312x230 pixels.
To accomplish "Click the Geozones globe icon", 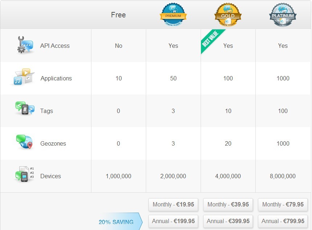I will 24,142.
